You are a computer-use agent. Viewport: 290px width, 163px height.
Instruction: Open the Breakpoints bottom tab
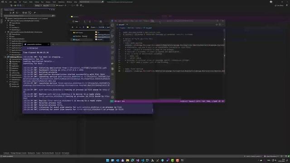31,153
